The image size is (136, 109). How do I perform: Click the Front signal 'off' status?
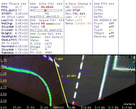coord(111,23)
